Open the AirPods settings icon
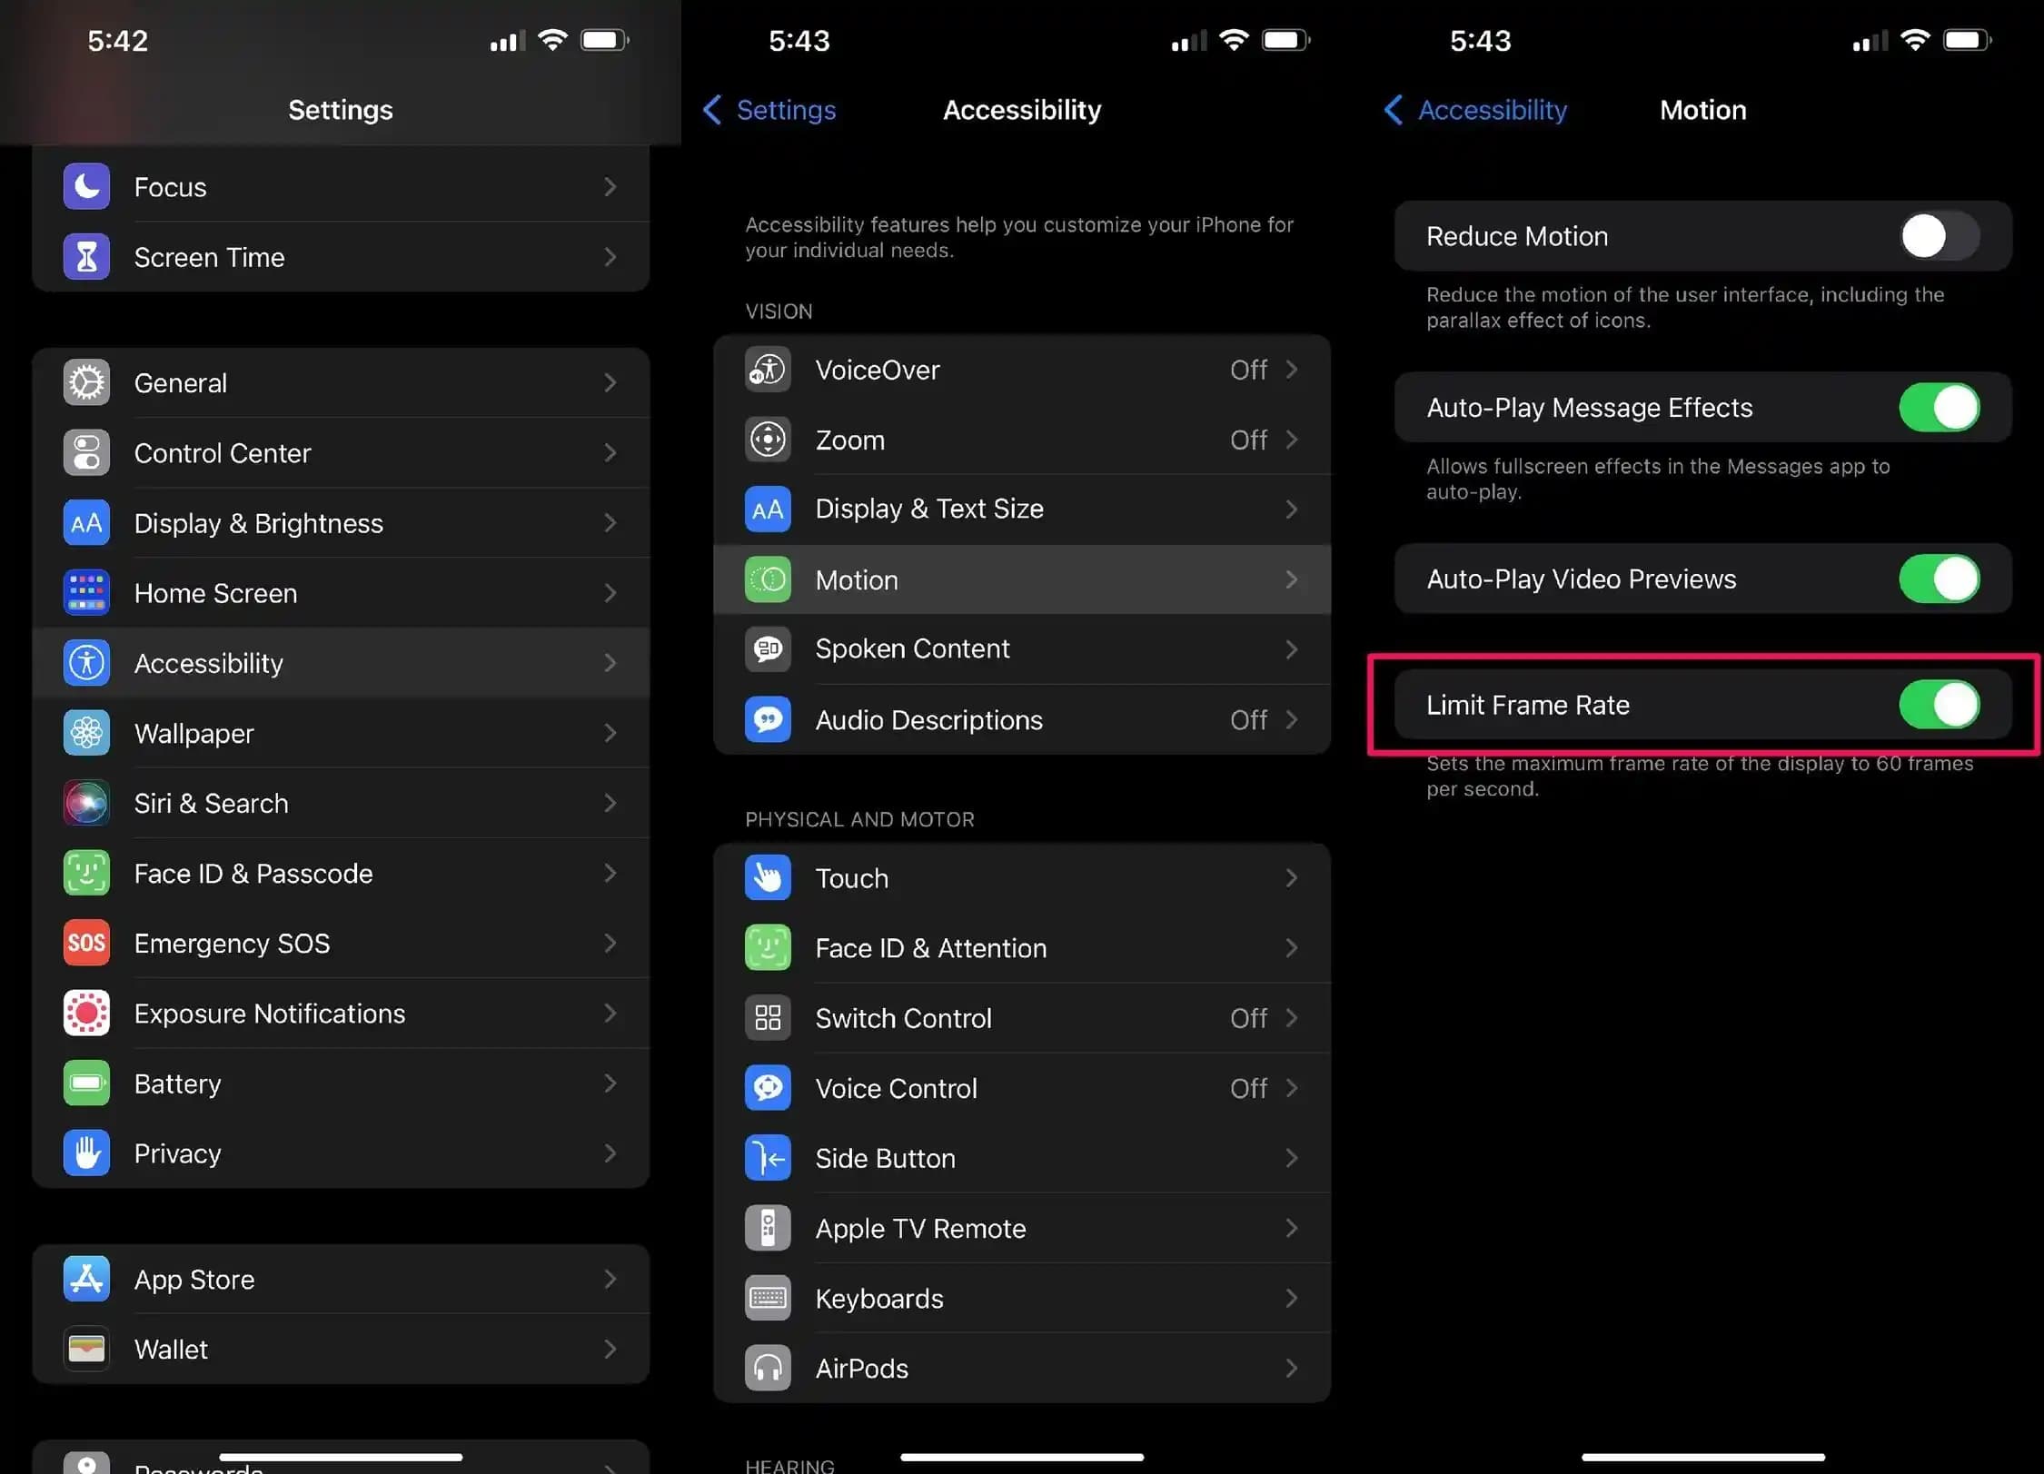This screenshot has height=1474, width=2044. point(768,1368)
